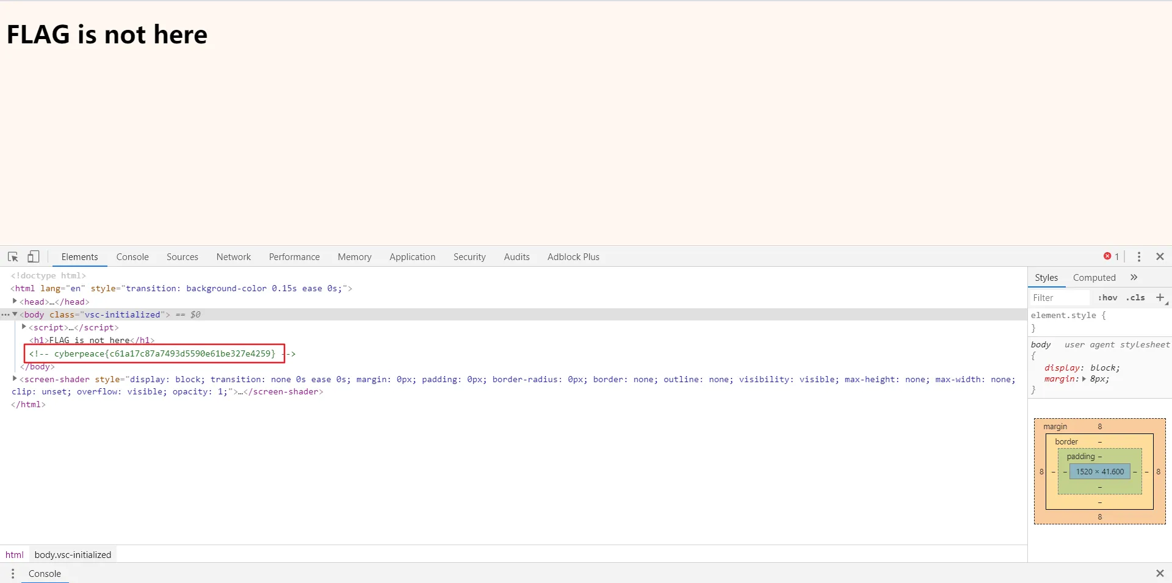Viewport: 1172px width, 583px height.
Task: Expand the margin shorthand property triangle
Action: click(1084, 379)
